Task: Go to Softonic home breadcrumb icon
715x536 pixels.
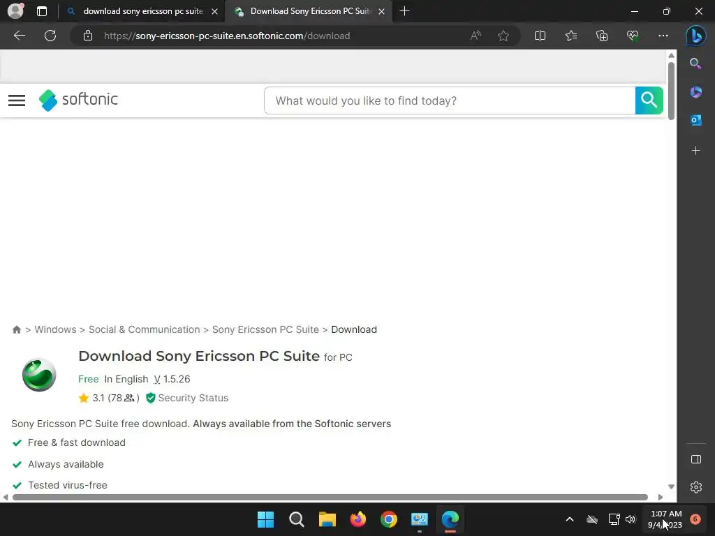Action: click(x=17, y=329)
